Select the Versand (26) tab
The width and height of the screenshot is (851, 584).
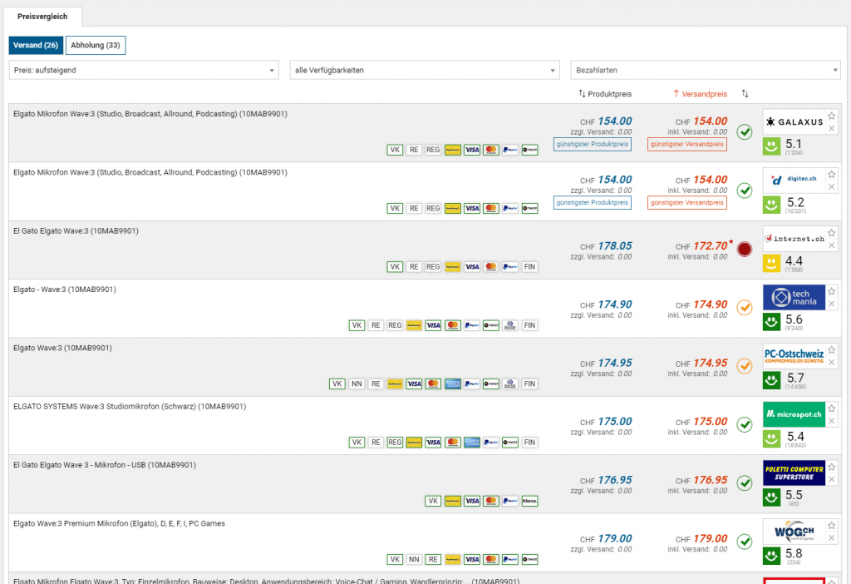(36, 45)
